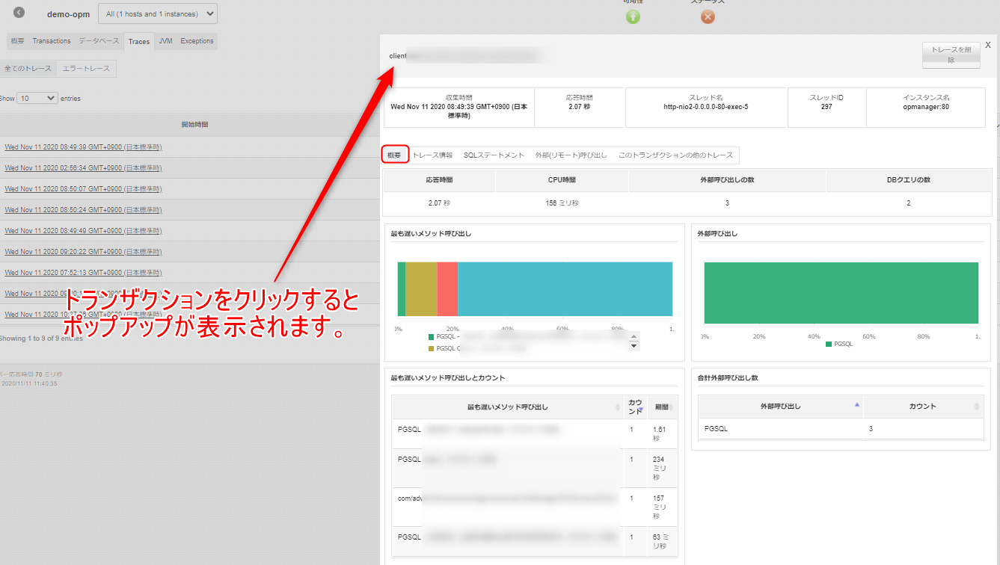This screenshot has height=565, width=1000.
Task: Open trace from 09:20:22 GMT+0900
Action: coord(83,252)
